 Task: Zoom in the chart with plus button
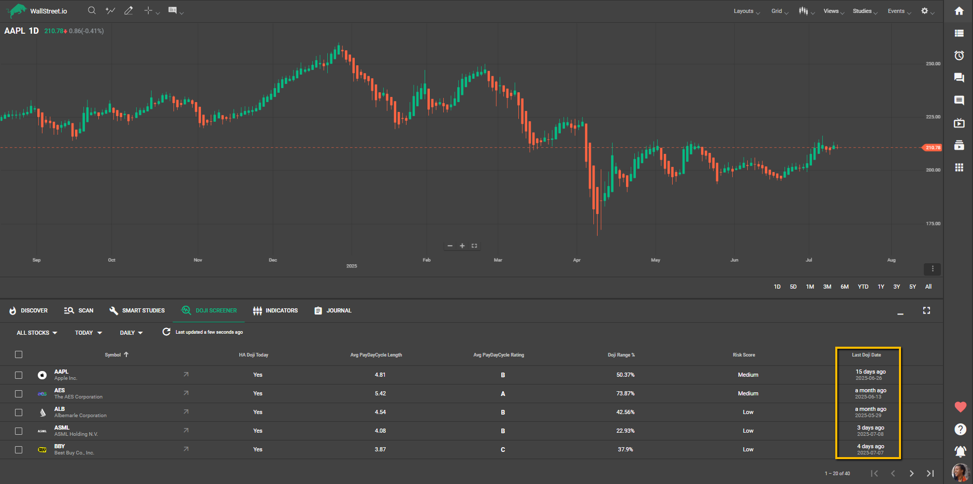(x=462, y=246)
